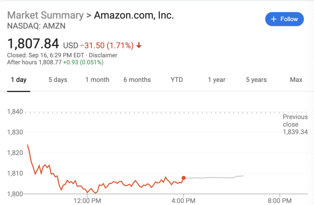Image resolution: width=314 pixels, height=205 pixels.
Task: Click the NASDAQ: AMZN ticker text
Action: click(x=32, y=25)
